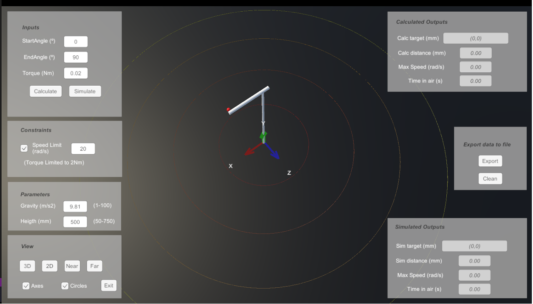The height and width of the screenshot is (304, 533).
Task: Click the Exit button
Action: click(108, 285)
